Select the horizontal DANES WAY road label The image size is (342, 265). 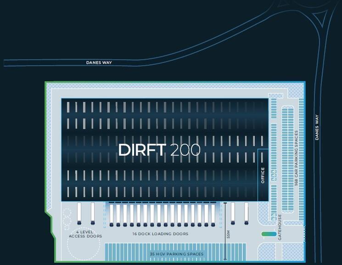99,62
